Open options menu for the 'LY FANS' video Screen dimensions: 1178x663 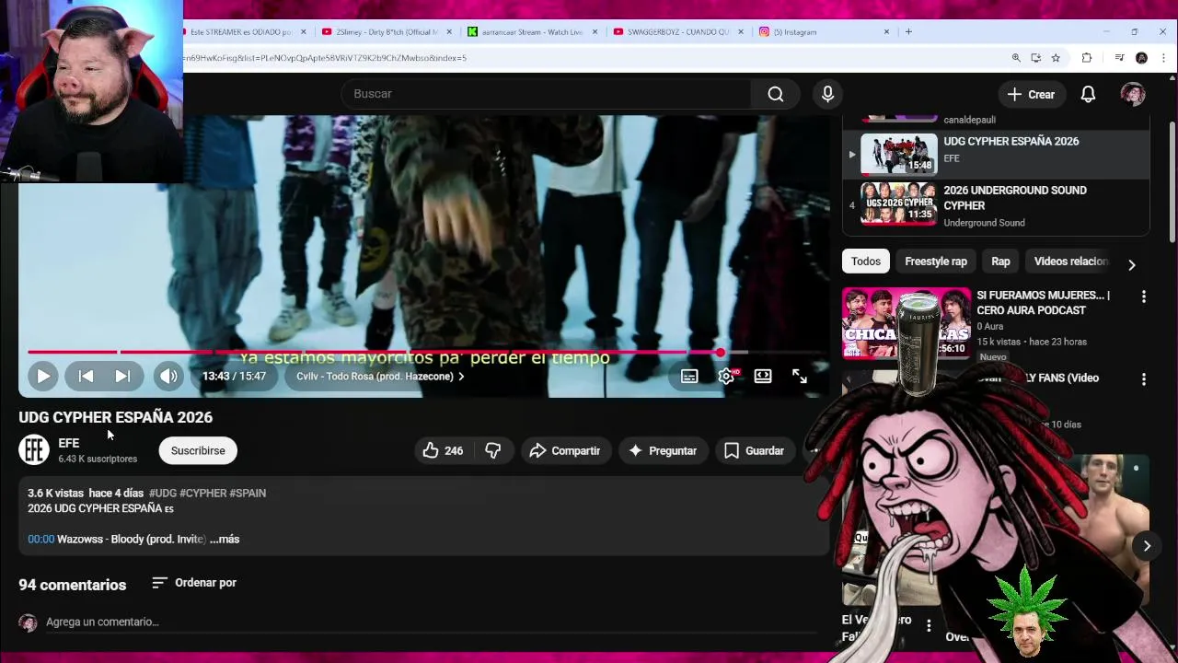tap(1144, 379)
